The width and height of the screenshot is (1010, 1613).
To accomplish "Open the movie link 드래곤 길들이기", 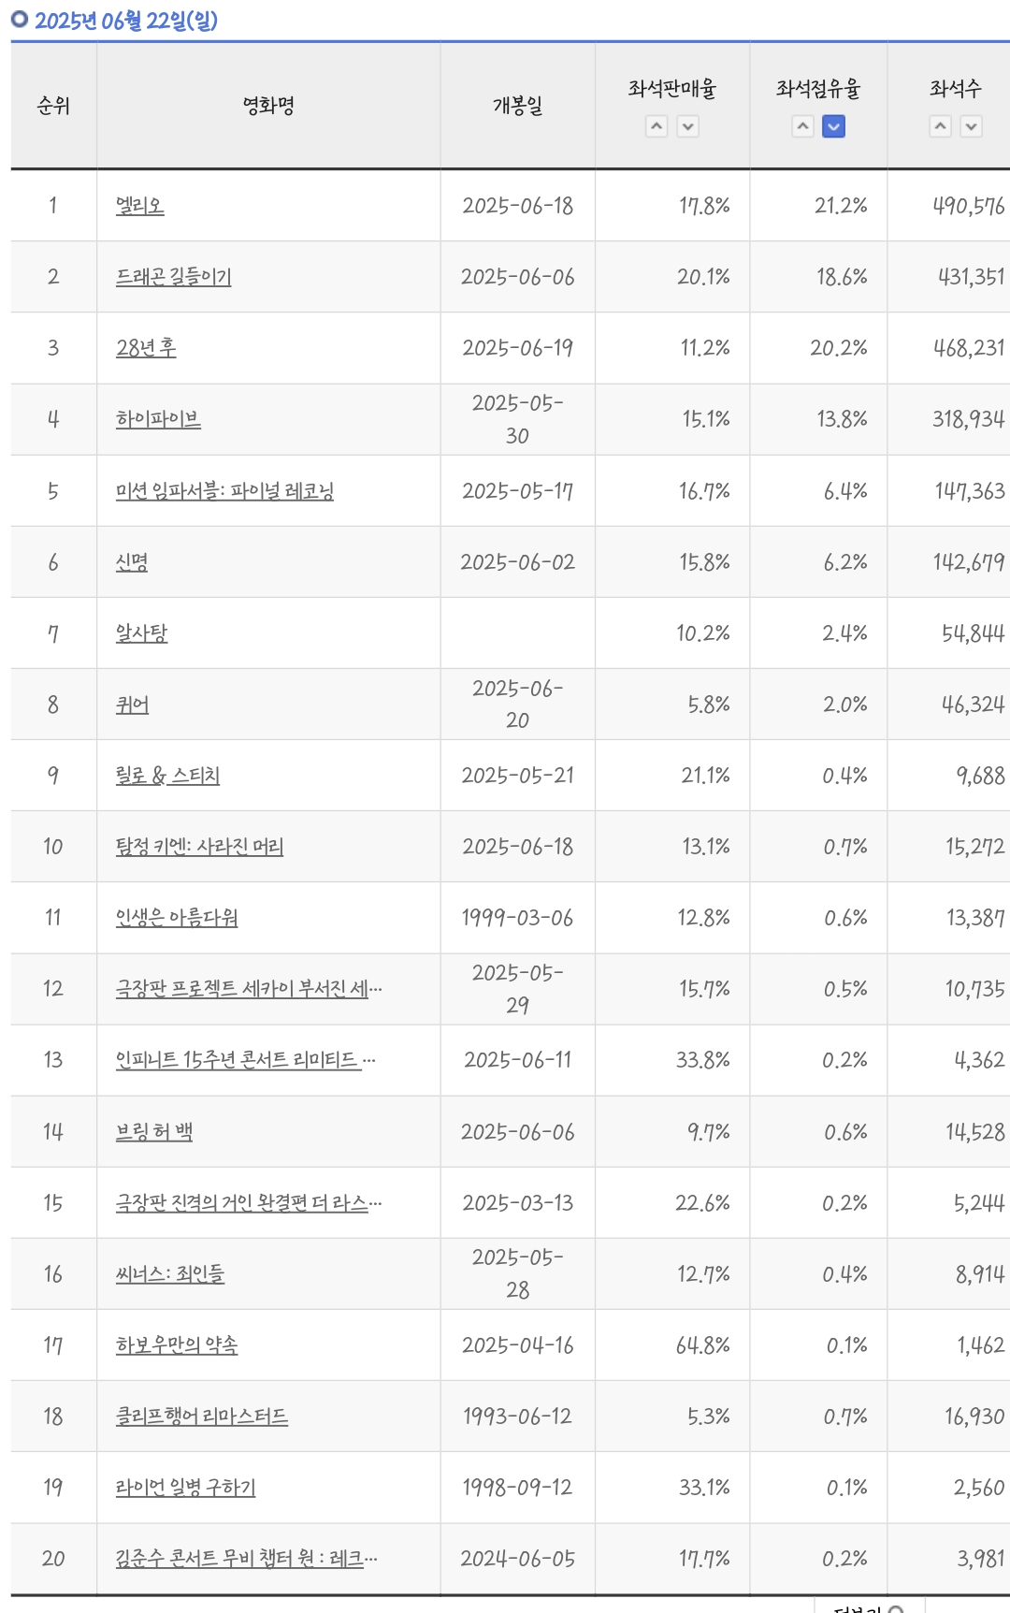I will coord(174,276).
